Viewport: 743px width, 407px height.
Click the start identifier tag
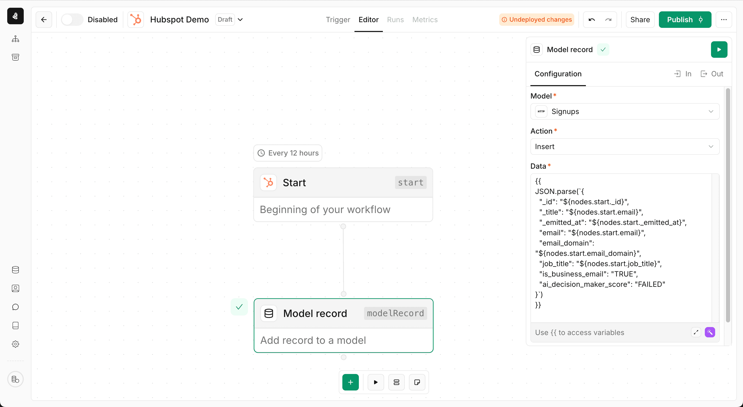pyautogui.click(x=411, y=183)
